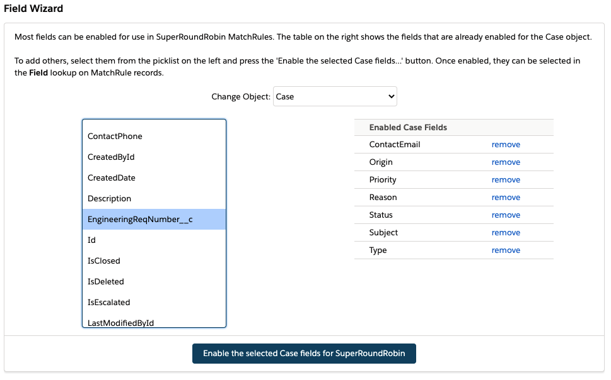611x380 pixels.
Task: Select CreatedDate in the field picklist
Action: (x=154, y=178)
